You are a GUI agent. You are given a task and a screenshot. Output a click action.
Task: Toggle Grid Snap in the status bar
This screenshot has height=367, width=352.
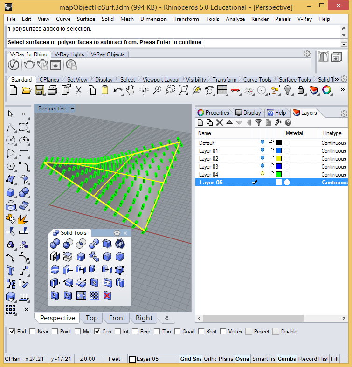[191, 359]
